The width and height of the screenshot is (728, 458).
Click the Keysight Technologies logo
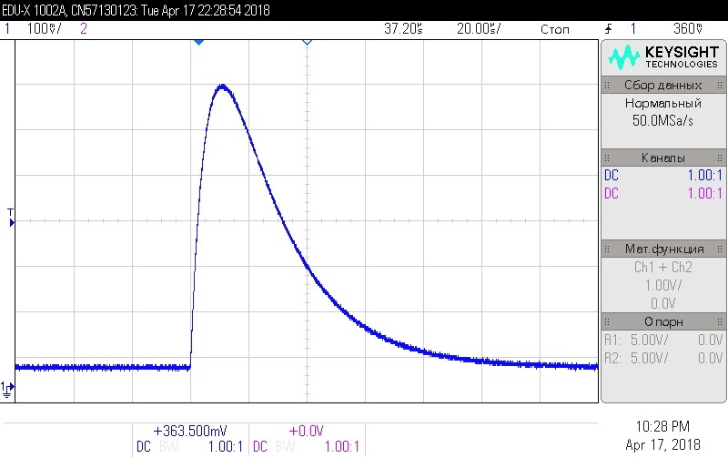pos(663,59)
